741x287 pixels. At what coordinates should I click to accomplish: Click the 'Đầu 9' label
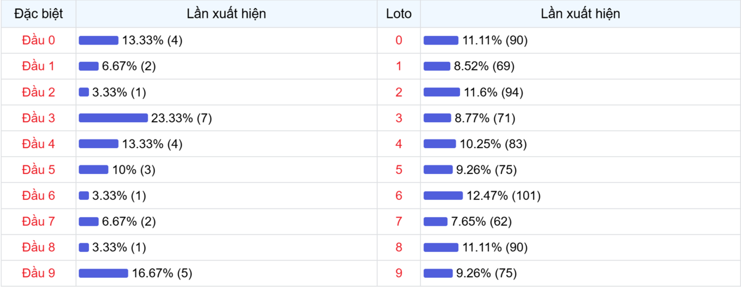[38, 273]
